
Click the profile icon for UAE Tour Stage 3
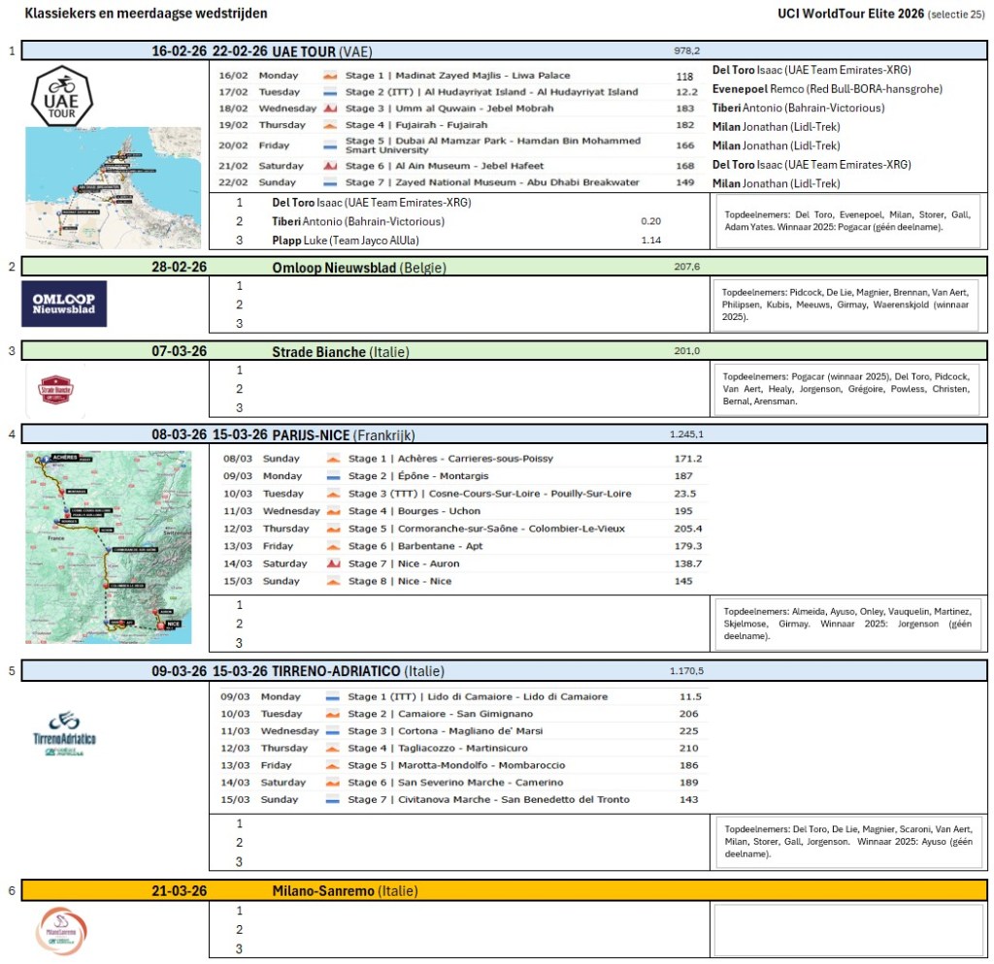point(330,109)
